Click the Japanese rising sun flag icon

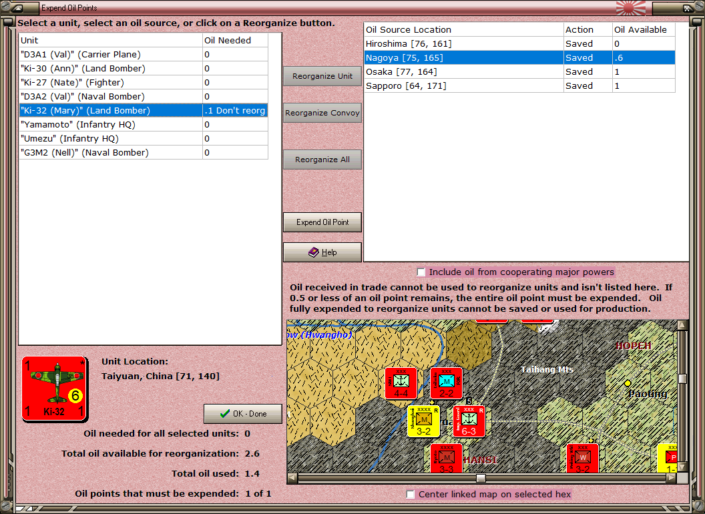pyautogui.click(x=630, y=7)
